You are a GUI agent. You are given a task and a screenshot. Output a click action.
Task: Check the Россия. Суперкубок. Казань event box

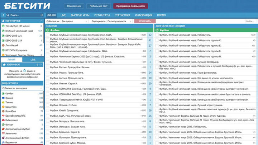tap(48, 67)
